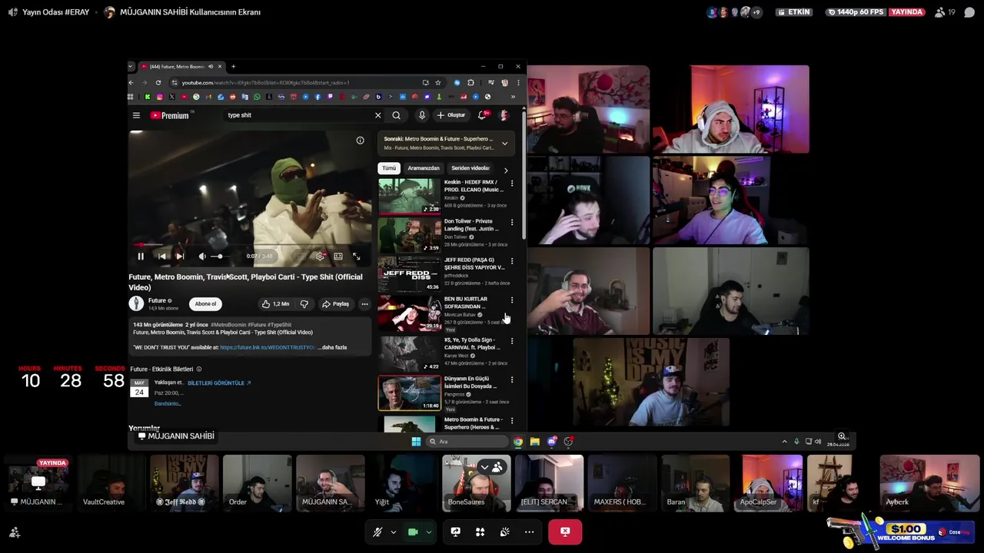This screenshot has width=984, height=553.
Task: Disconnect from the call with the red button
Action: pos(565,531)
